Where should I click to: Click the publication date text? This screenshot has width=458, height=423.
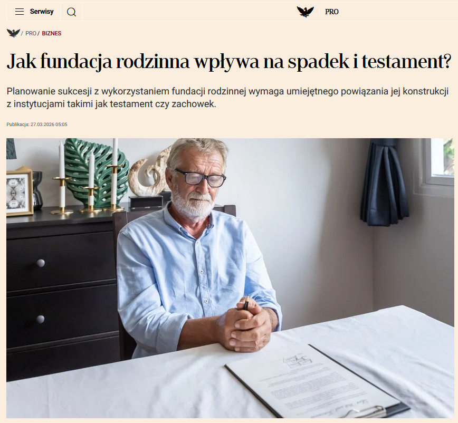(37, 124)
